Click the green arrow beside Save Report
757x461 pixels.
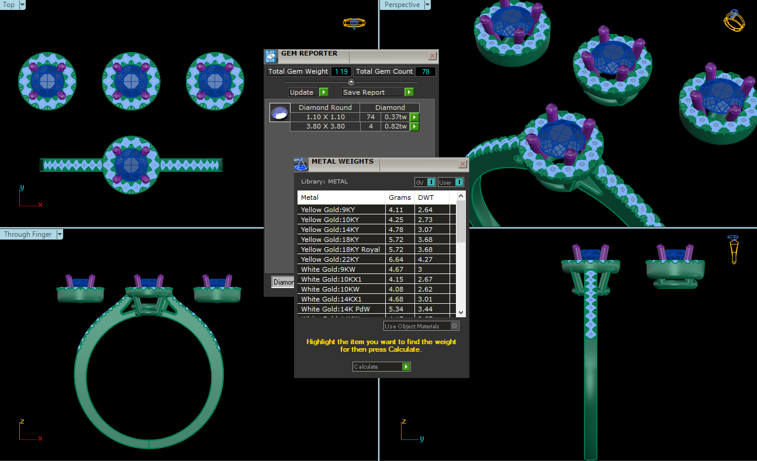409,92
